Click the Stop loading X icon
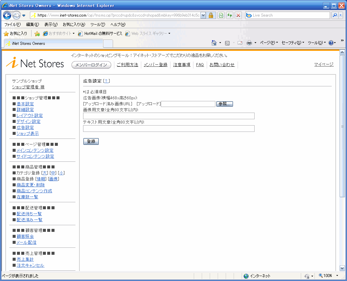 coord(238,15)
